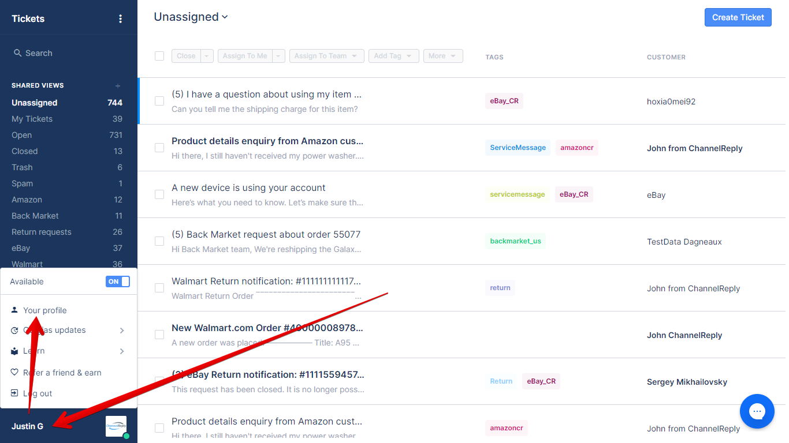789x443 pixels.
Task: Select checkbox for shipping charge question ticket
Action: [159, 101]
